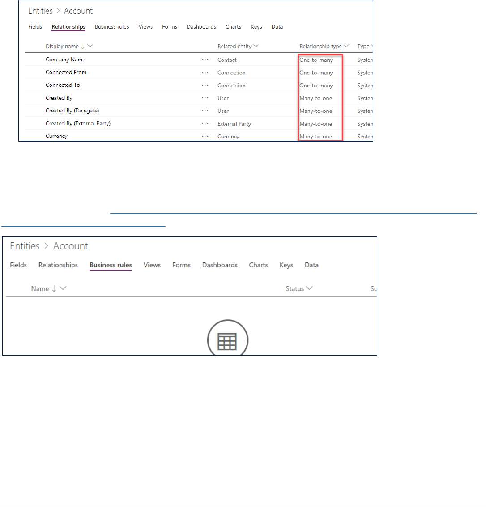Open the Fields tab in upper Account panel
Screen dimensions: 486x507
[35, 27]
